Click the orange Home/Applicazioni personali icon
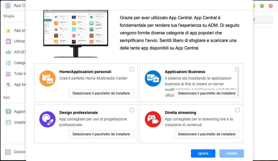Screen dimensions: 278x161 click(47, 78)
